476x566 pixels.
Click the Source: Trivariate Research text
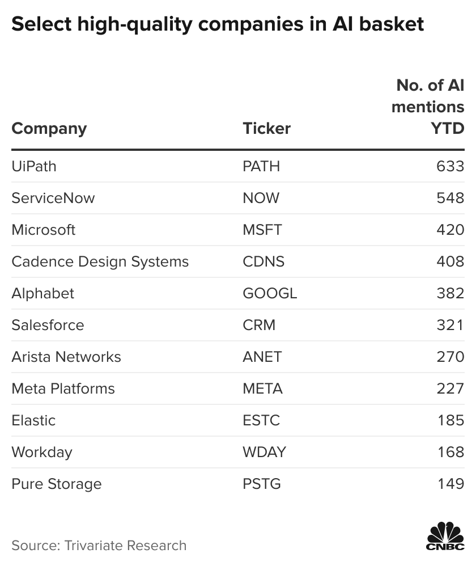point(99,546)
